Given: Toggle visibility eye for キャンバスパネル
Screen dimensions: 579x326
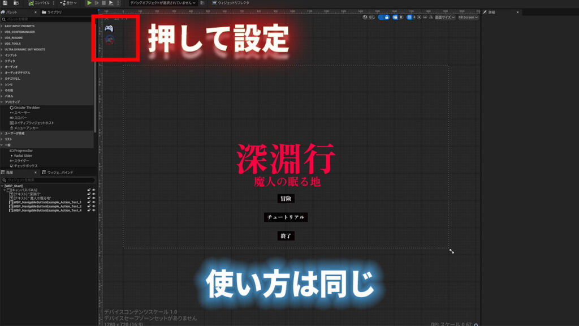Looking at the screenshot, I should pyautogui.click(x=94, y=190).
